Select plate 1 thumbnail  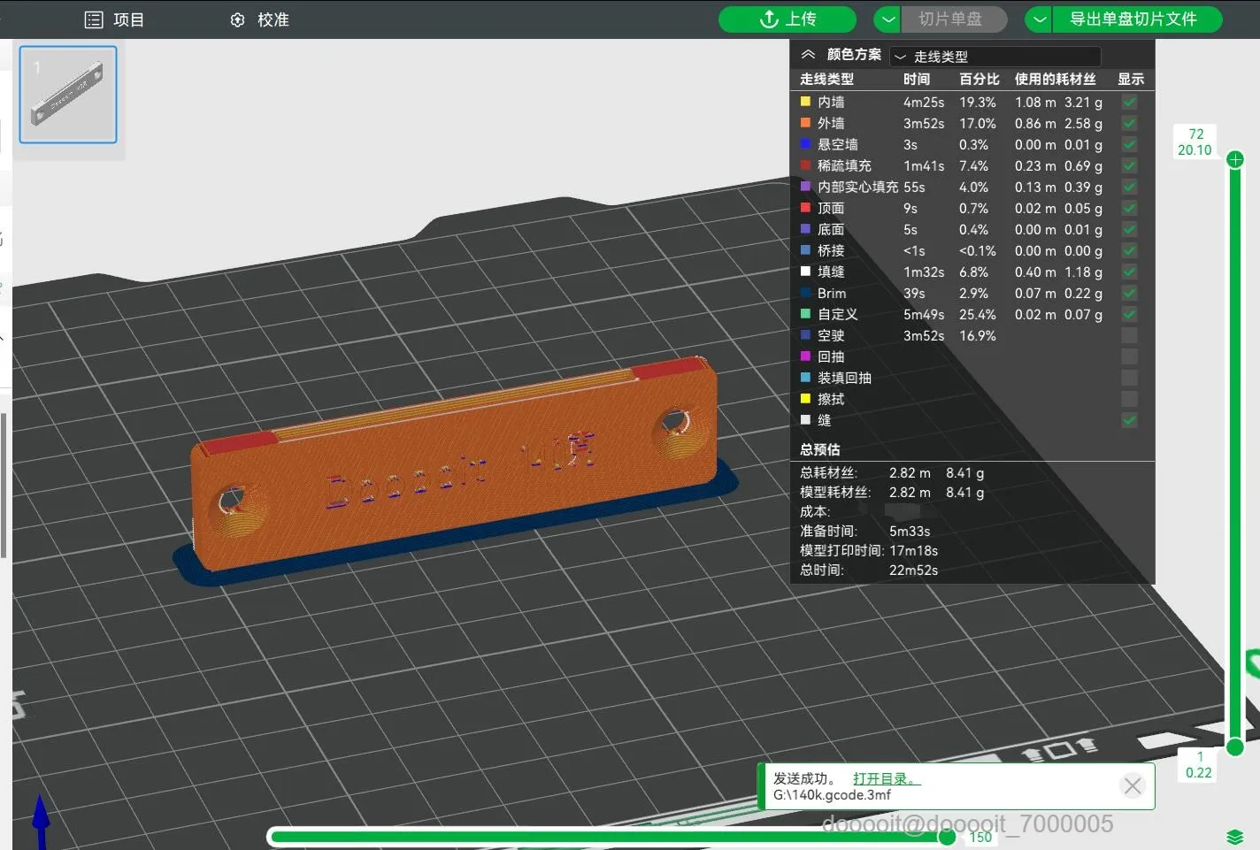[x=68, y=95]
